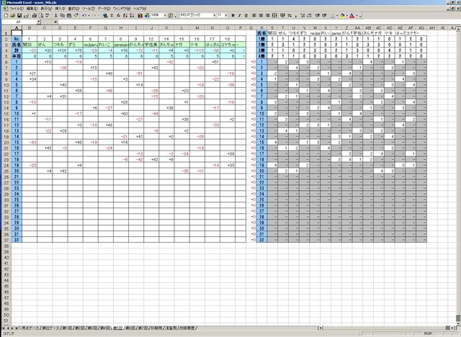This screenshot has width=461, height=337.
Task: Click the AutoSum sigma icon
Action: point(105,14)
